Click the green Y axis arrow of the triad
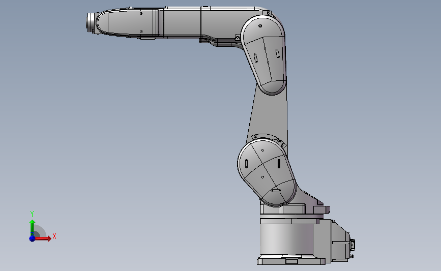 pyautogui.click(x=32, y=228)
